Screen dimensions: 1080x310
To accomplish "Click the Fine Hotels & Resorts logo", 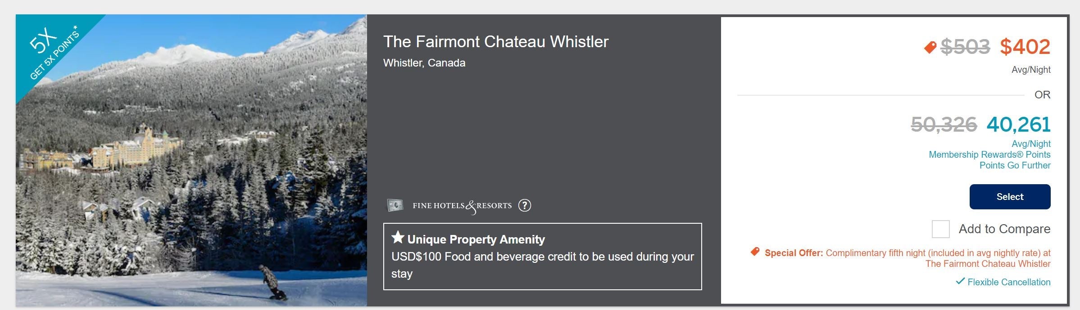I will coord(462,206).
